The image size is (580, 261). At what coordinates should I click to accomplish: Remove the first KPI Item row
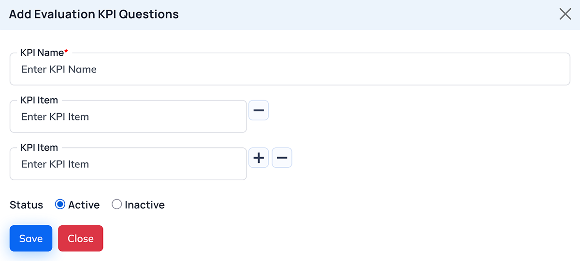click(259, 110)
